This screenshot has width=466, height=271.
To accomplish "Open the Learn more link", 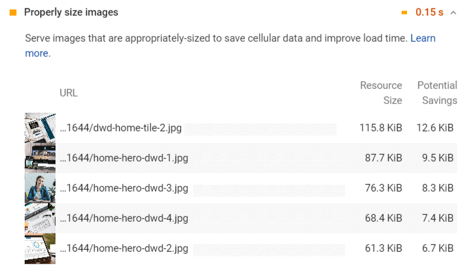I will (230, 46).
